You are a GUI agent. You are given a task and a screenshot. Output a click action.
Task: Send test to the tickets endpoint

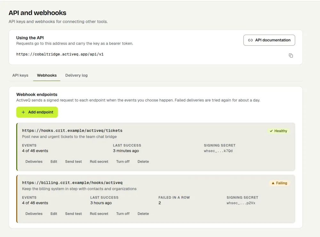74,161
